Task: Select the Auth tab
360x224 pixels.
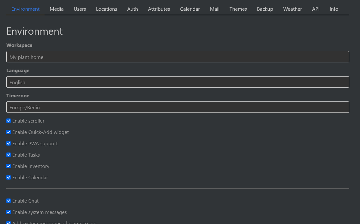Action: point(132,9)
